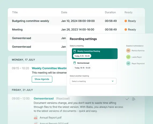The image size is (153, 124).
Task: Click duration 00:56:49 in Meeting row
Action: 111,30
